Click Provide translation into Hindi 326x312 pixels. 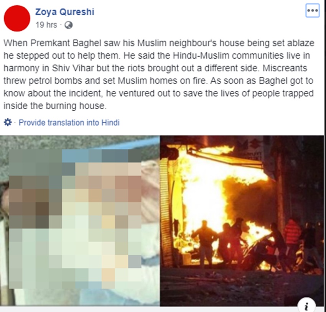[69, 123]
